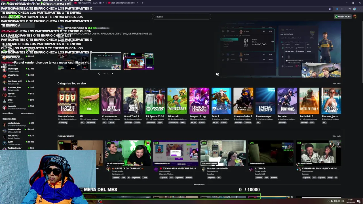The image size is (363, 204).
Task: Open paolaojedda recommended channel
Action: point(18,124)
